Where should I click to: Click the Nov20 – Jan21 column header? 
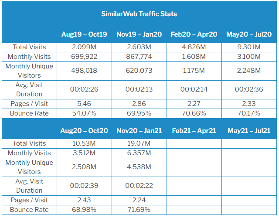pyautogui.click(x=139, y=131)
